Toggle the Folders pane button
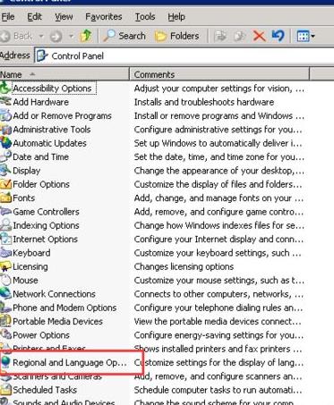The image size is (334, 405). [x=176, y=36]
